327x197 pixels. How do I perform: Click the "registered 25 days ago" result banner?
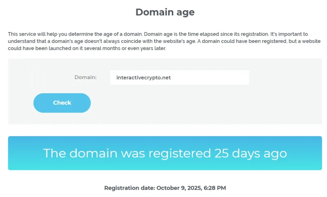[x=165, y=153]
